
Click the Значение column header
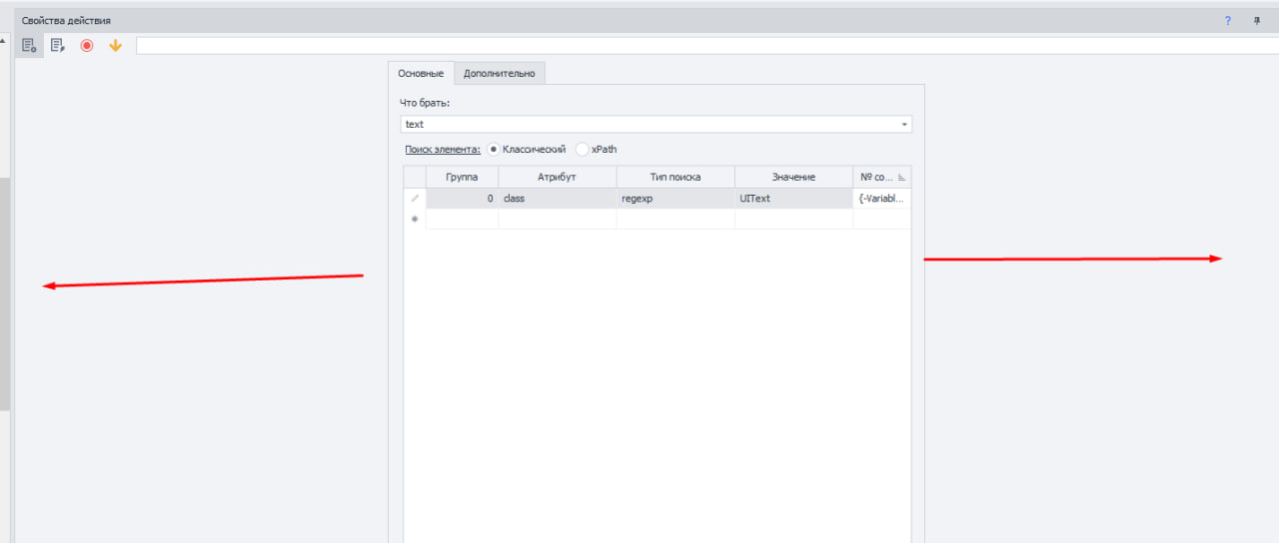[x=793, y=177]
